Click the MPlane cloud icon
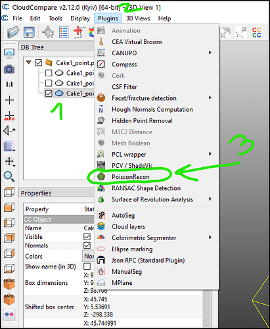 [101, 283]
